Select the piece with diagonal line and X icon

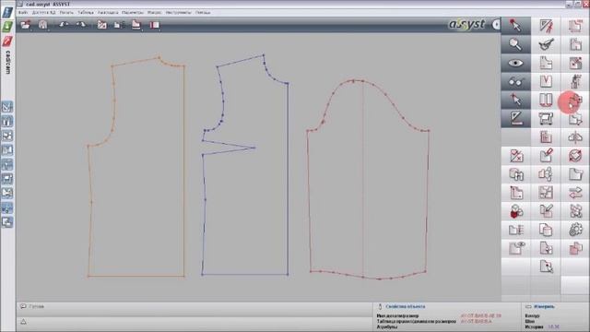[x=516, y=156]
